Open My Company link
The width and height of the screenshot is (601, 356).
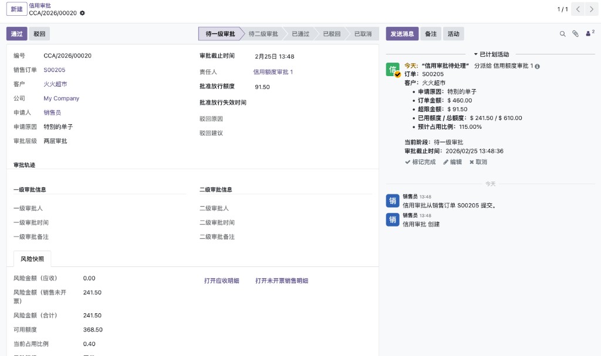[61, 98]
